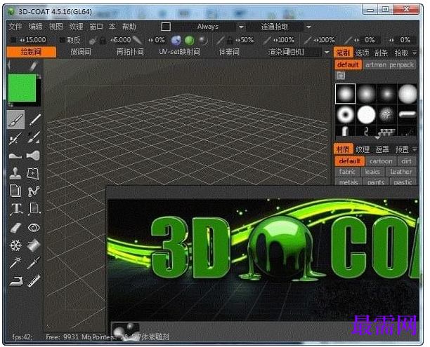The image size is (430, 347).
Task: Open the 窗口 menu
Action: [x=96, y=27]
